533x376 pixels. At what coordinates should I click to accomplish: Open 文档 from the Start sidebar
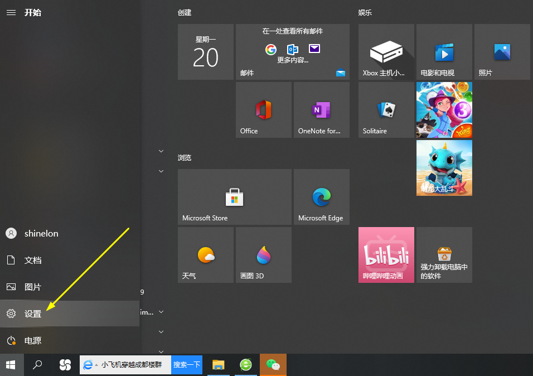click(70, 261)
